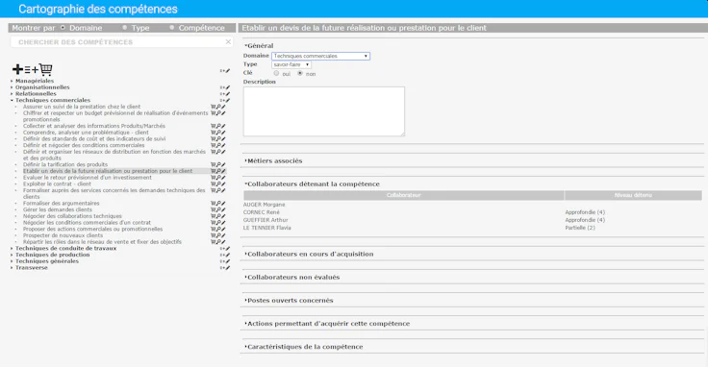Click the large plus add icon
708x367 pixels.
pos(17,69)
